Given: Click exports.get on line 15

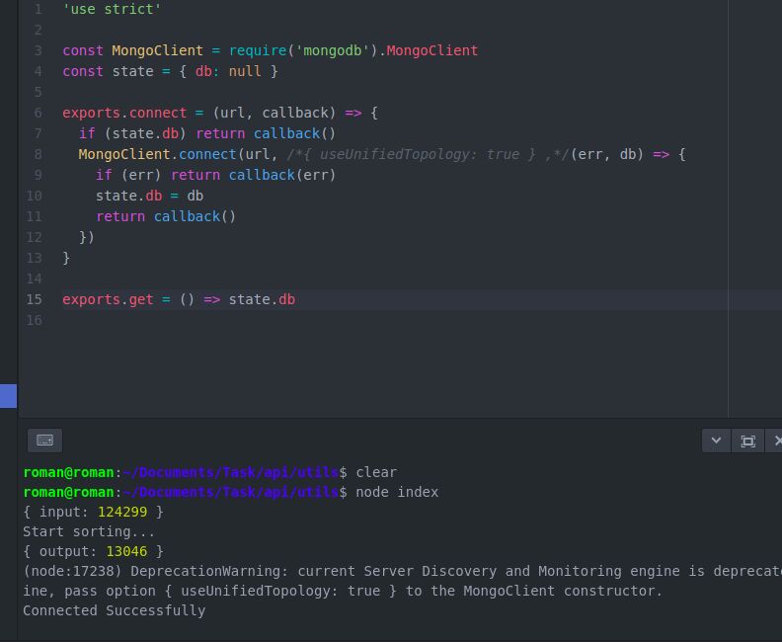Looking at the screenshot, I should 108,299.
